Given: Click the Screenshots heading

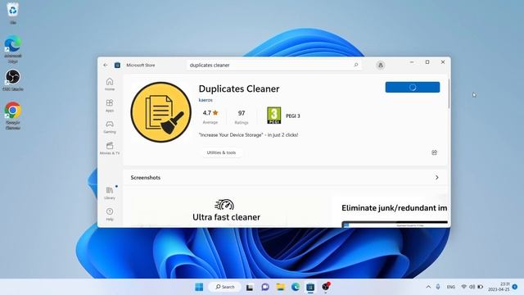Looking at the screenshot, I should pyautogui.click(x=146, y=178).
